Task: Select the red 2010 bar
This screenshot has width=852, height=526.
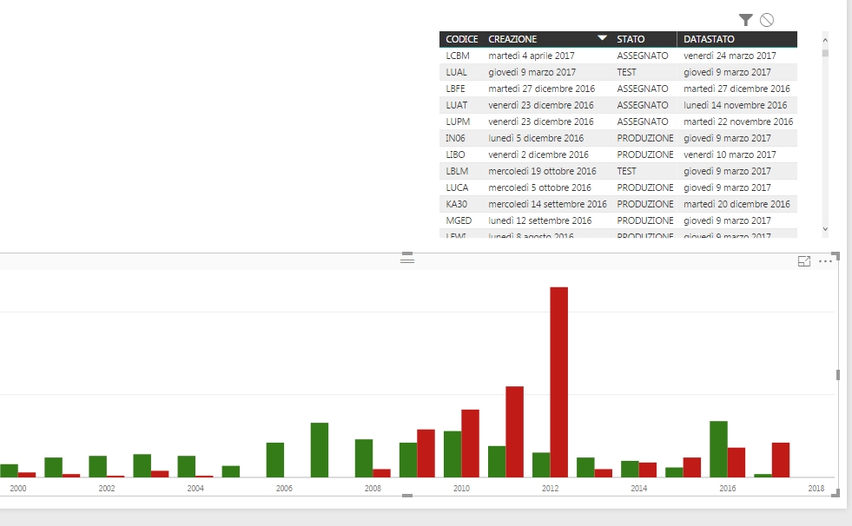Action: 471,444
